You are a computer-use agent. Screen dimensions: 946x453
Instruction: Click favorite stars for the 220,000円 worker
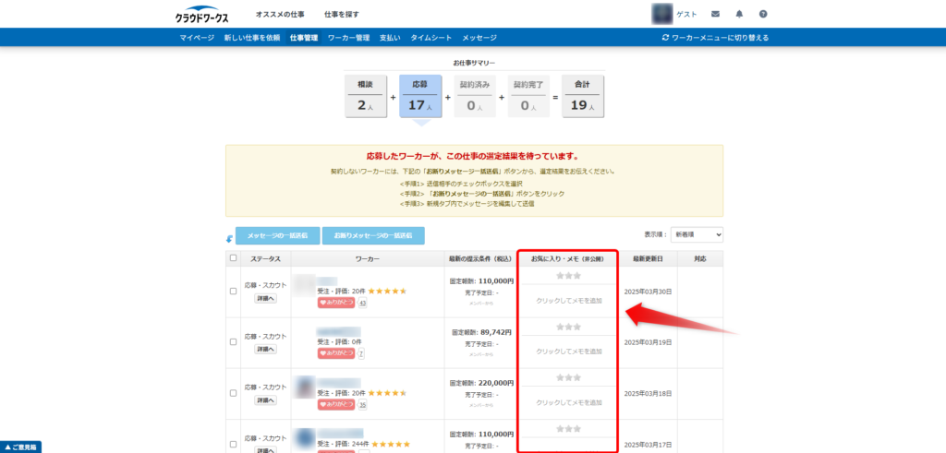pos(568,378)
